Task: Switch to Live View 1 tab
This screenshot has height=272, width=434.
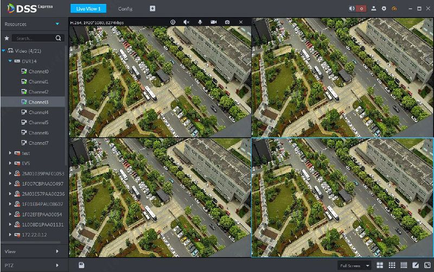Action: coord(88,9)
